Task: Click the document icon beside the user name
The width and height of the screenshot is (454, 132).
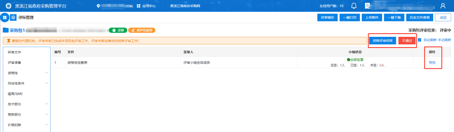Action: [367, 6]
